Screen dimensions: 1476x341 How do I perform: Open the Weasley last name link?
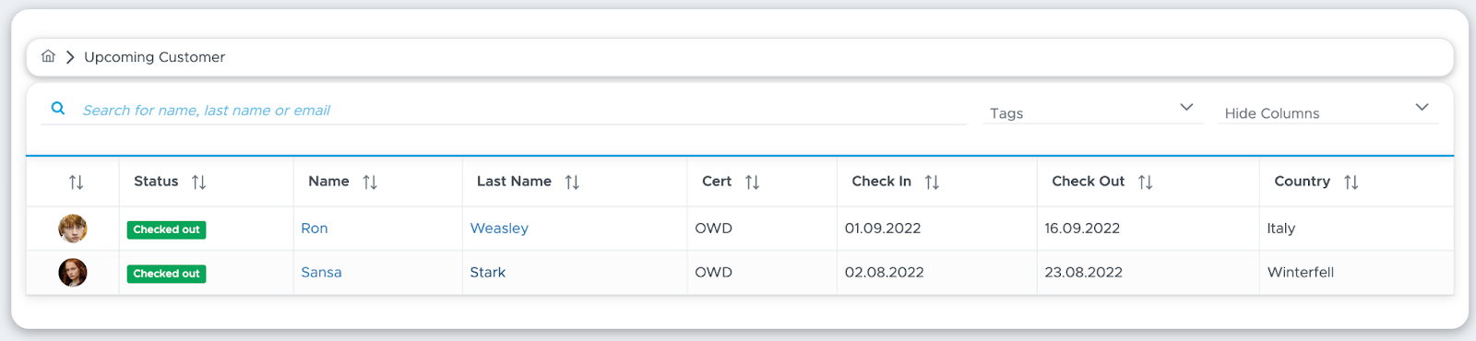coord(499,229)
